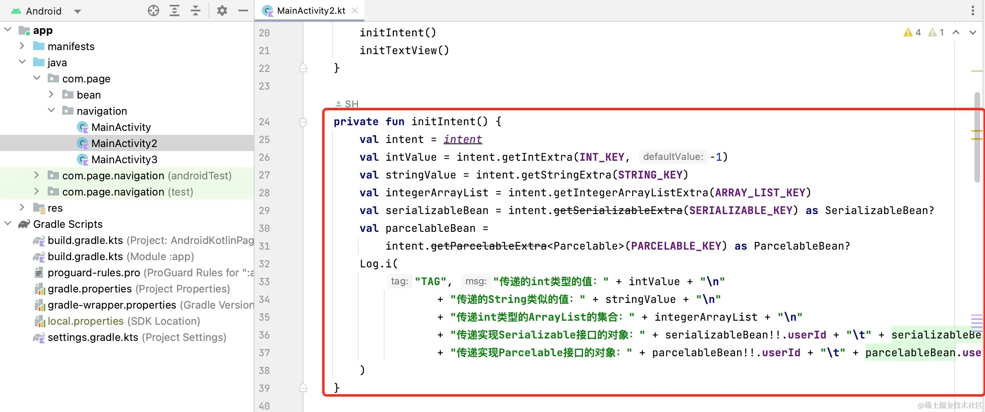Click the weak warnings count indicator
Screen dimensions: 985x412
tap(936, 32)
